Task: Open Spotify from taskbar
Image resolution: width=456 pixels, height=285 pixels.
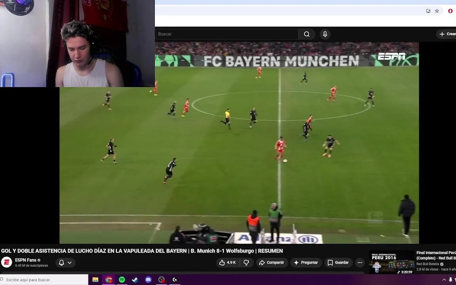Action: (x=122, y=280)
